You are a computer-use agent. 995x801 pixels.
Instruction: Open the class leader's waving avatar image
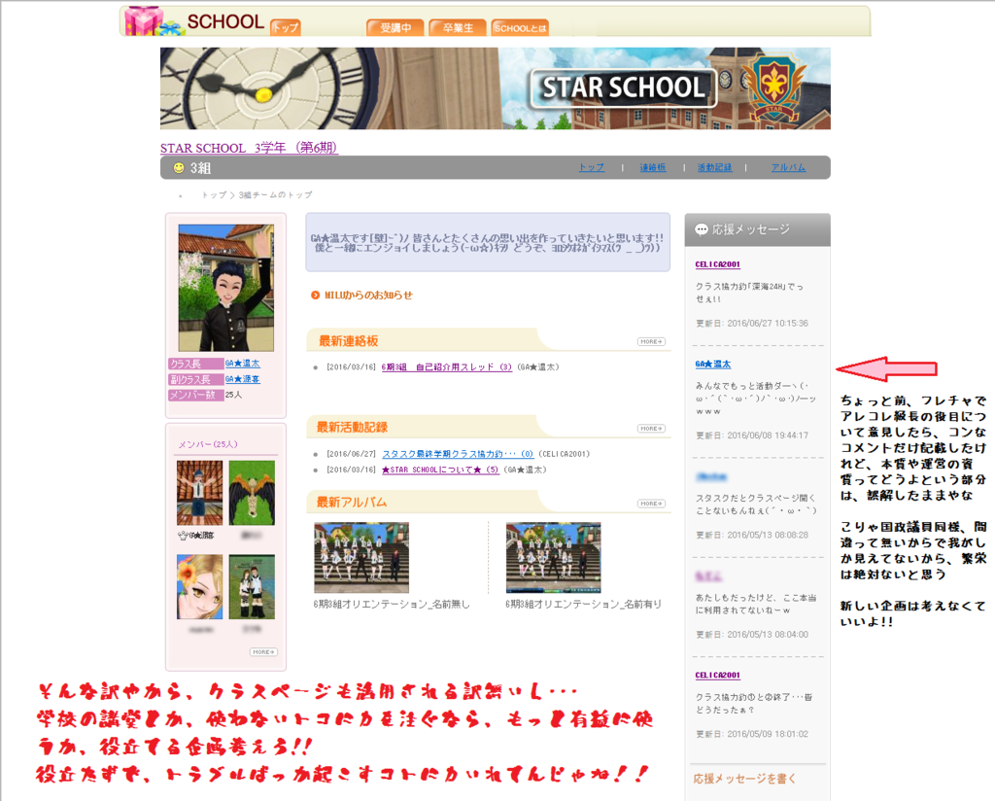coord(212,288)
